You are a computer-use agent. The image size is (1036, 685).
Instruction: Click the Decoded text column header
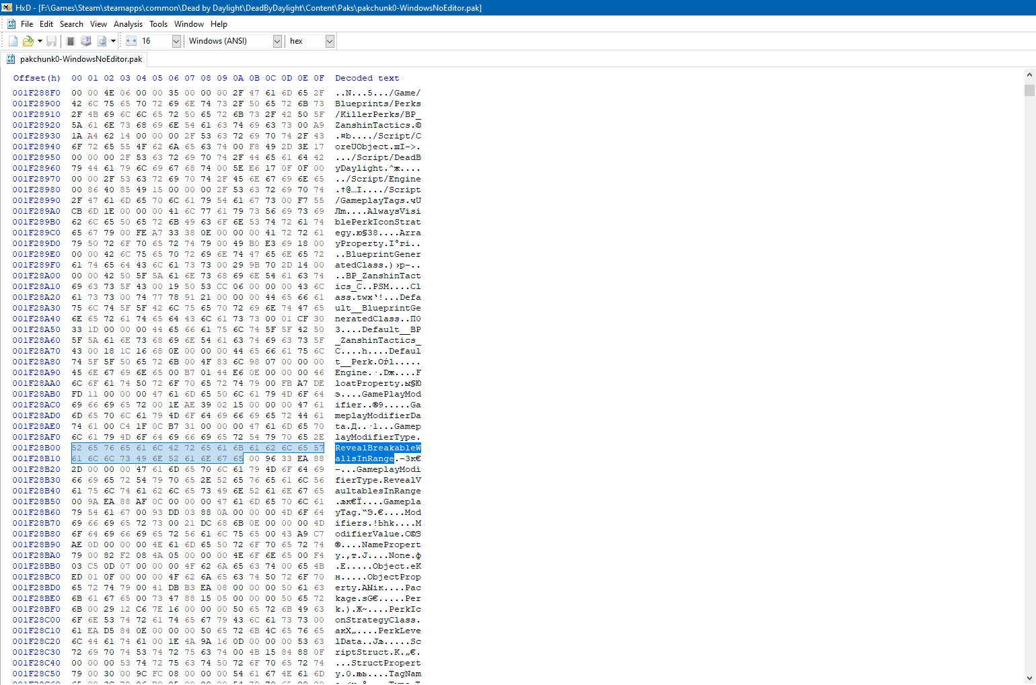(x=367, y=78)
